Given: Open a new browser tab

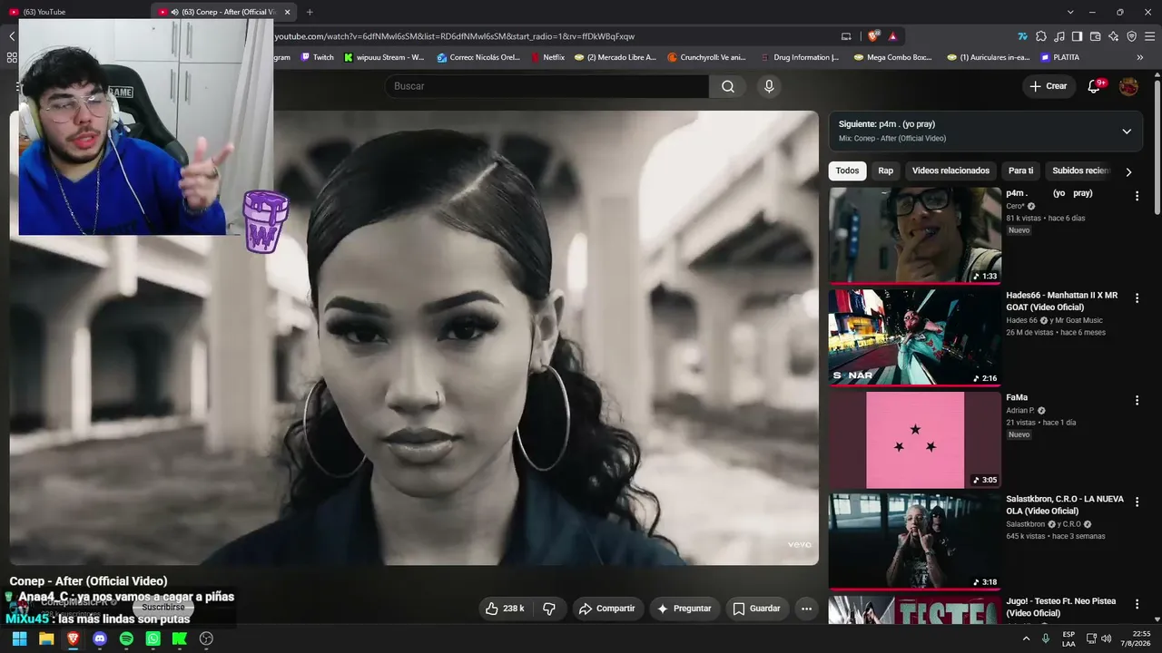Looking at the screenshot, I should click(310, 12).
